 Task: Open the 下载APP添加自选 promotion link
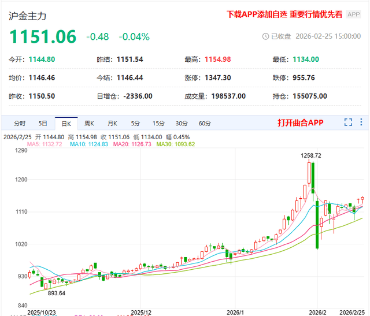[284, 14]
